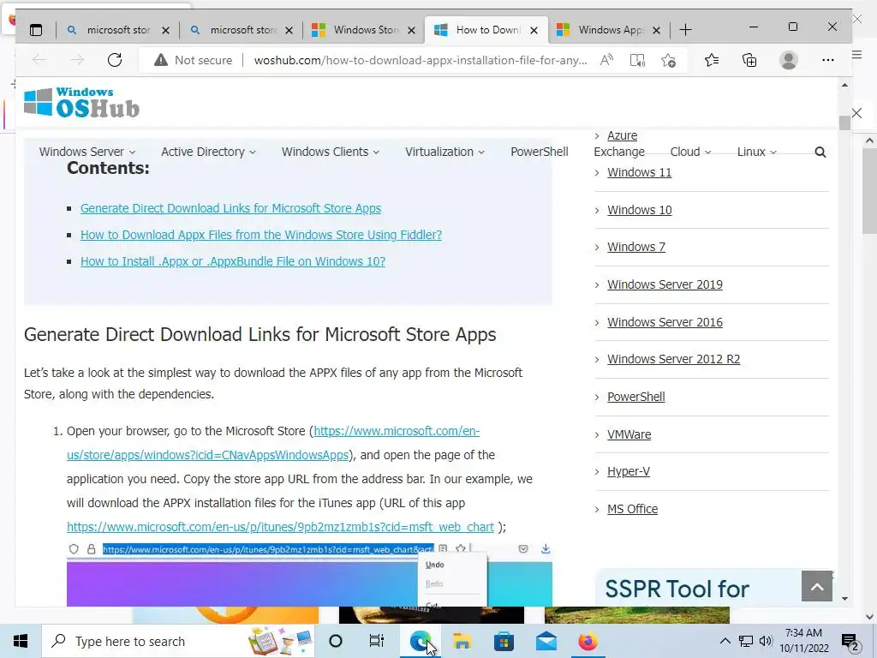Open PowerShell nav menu item
The image size is (877, 658).
[x=540, y=153]
